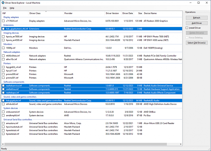211x151 pixels.
Task: Check the atihdwb6.inf checkbox
Action: [x=3, y=104]
